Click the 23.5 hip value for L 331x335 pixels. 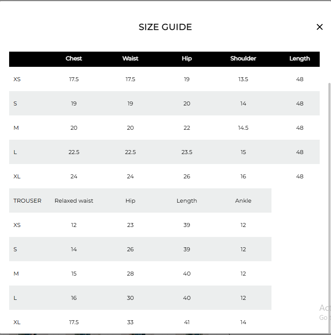(187, 152)
